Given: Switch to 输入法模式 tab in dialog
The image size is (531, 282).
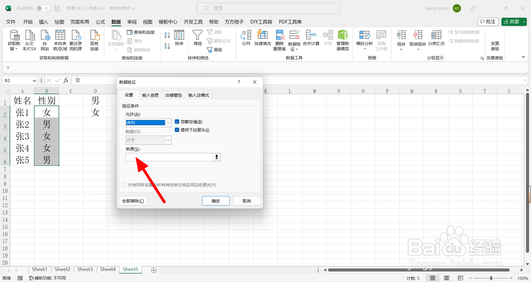Looking at the screenshot, I should tap(199, 95).
